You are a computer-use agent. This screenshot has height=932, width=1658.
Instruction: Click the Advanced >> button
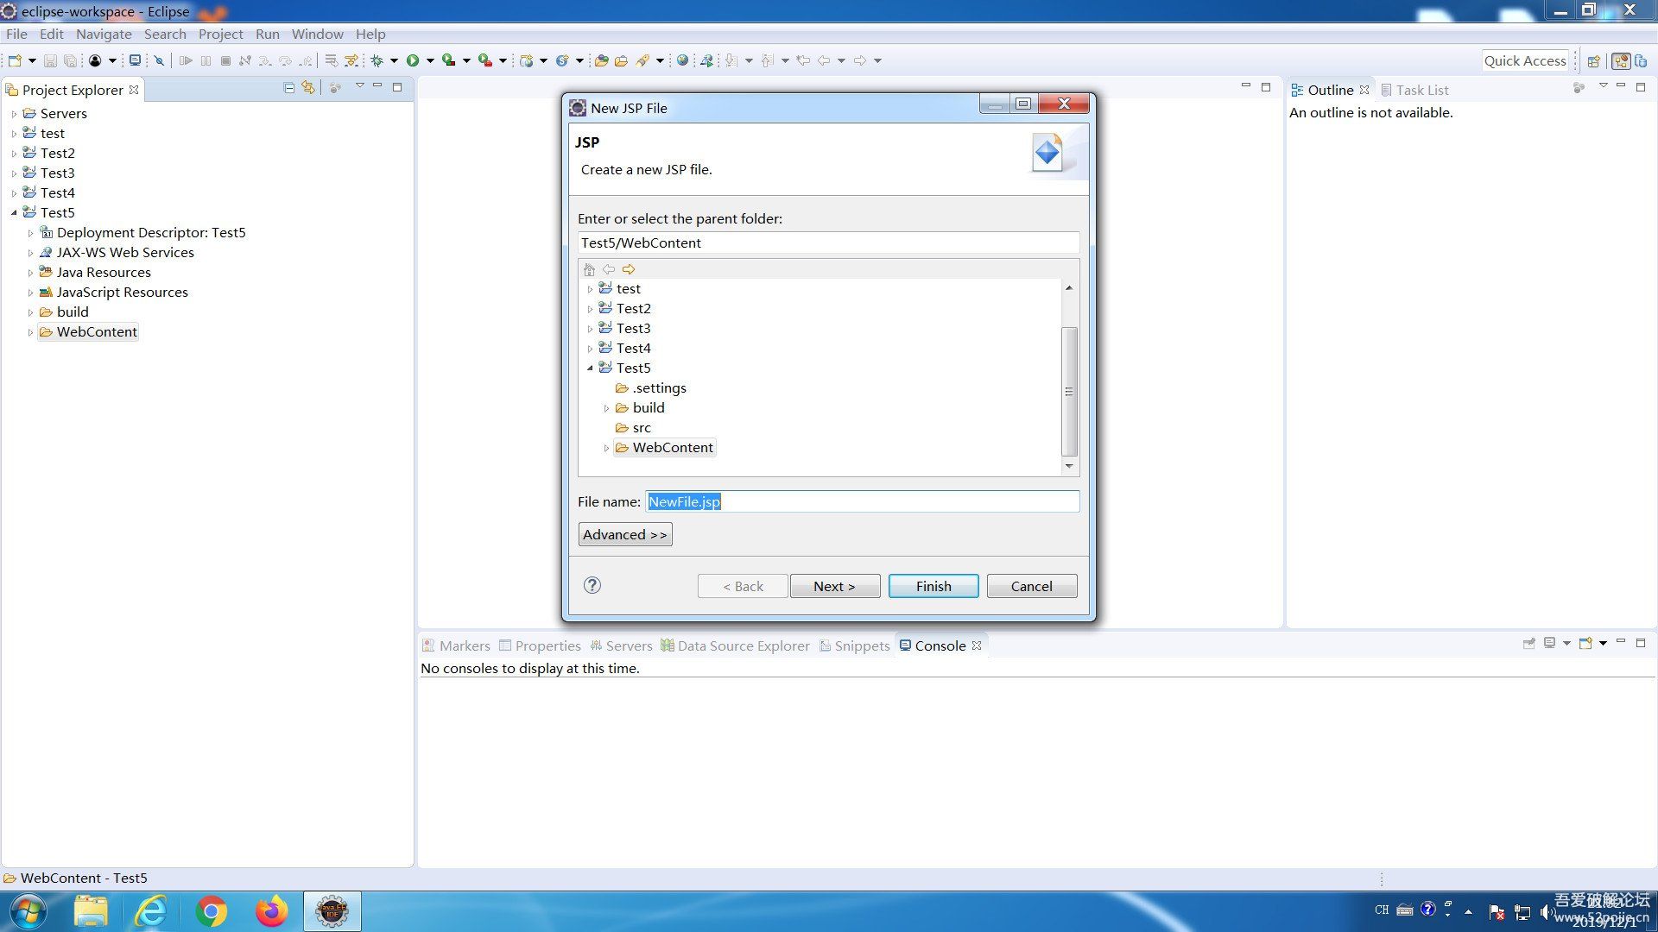pyautogui.click(x=625, y=534)
